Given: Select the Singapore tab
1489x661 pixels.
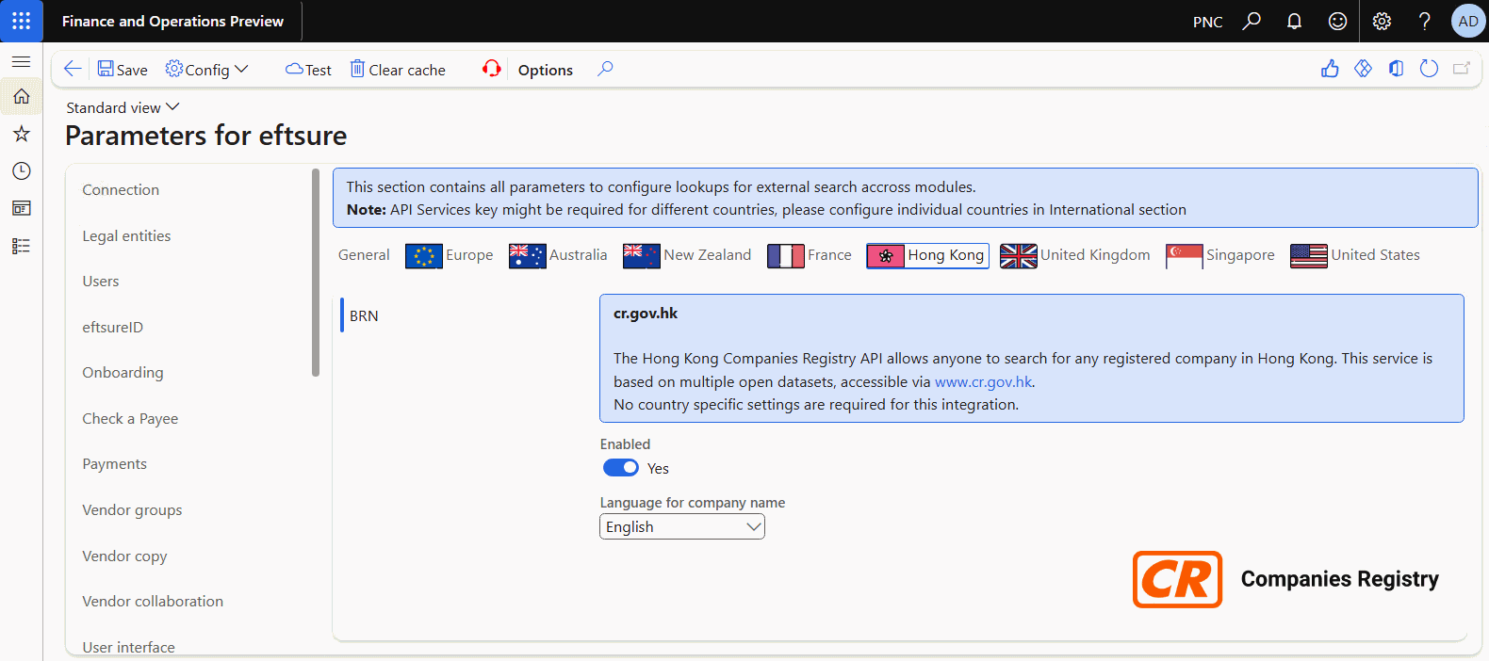Looking at the screenshot, I should (x=1220, y=255).
